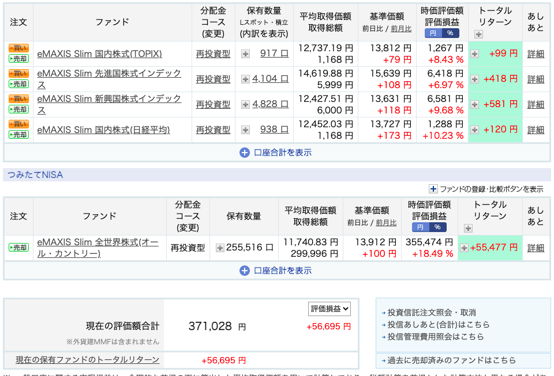The width and height of the screenshot is (554, 376).
Task: Click the 買い button for 先進国株式インデックス
Action: [18, 74]
